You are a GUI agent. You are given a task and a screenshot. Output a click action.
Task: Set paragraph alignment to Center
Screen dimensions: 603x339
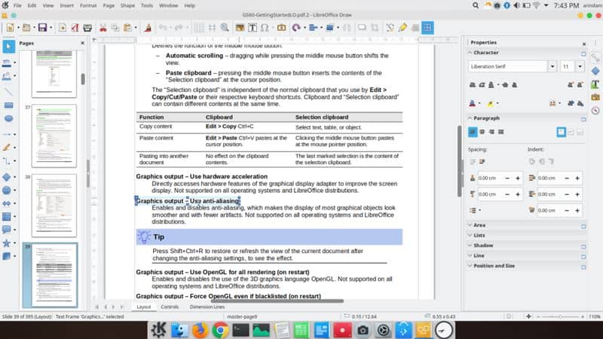482,132
